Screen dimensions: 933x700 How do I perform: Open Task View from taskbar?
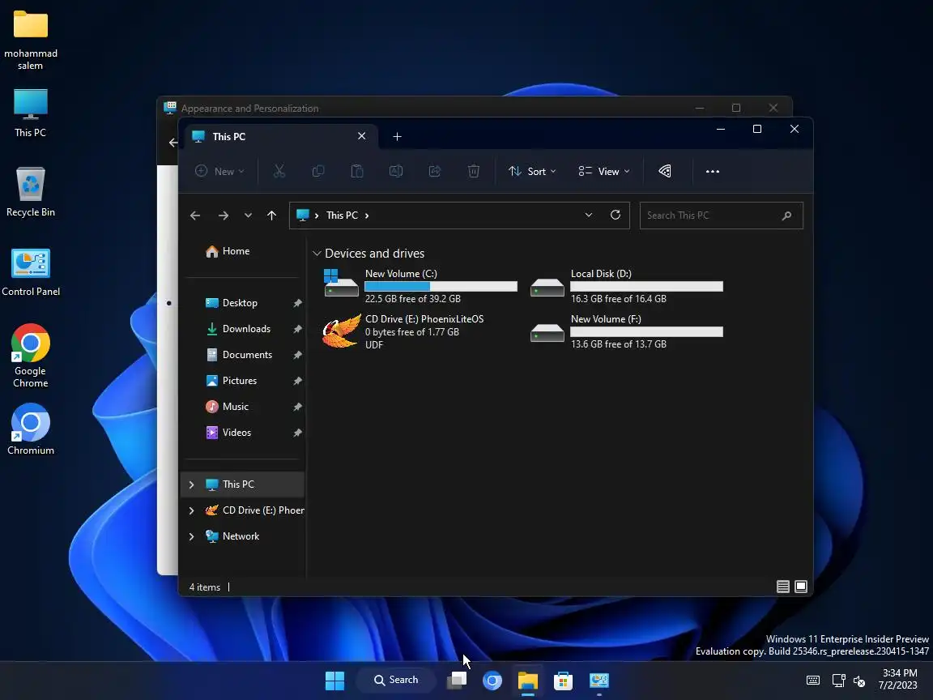[x=457, y=681]
